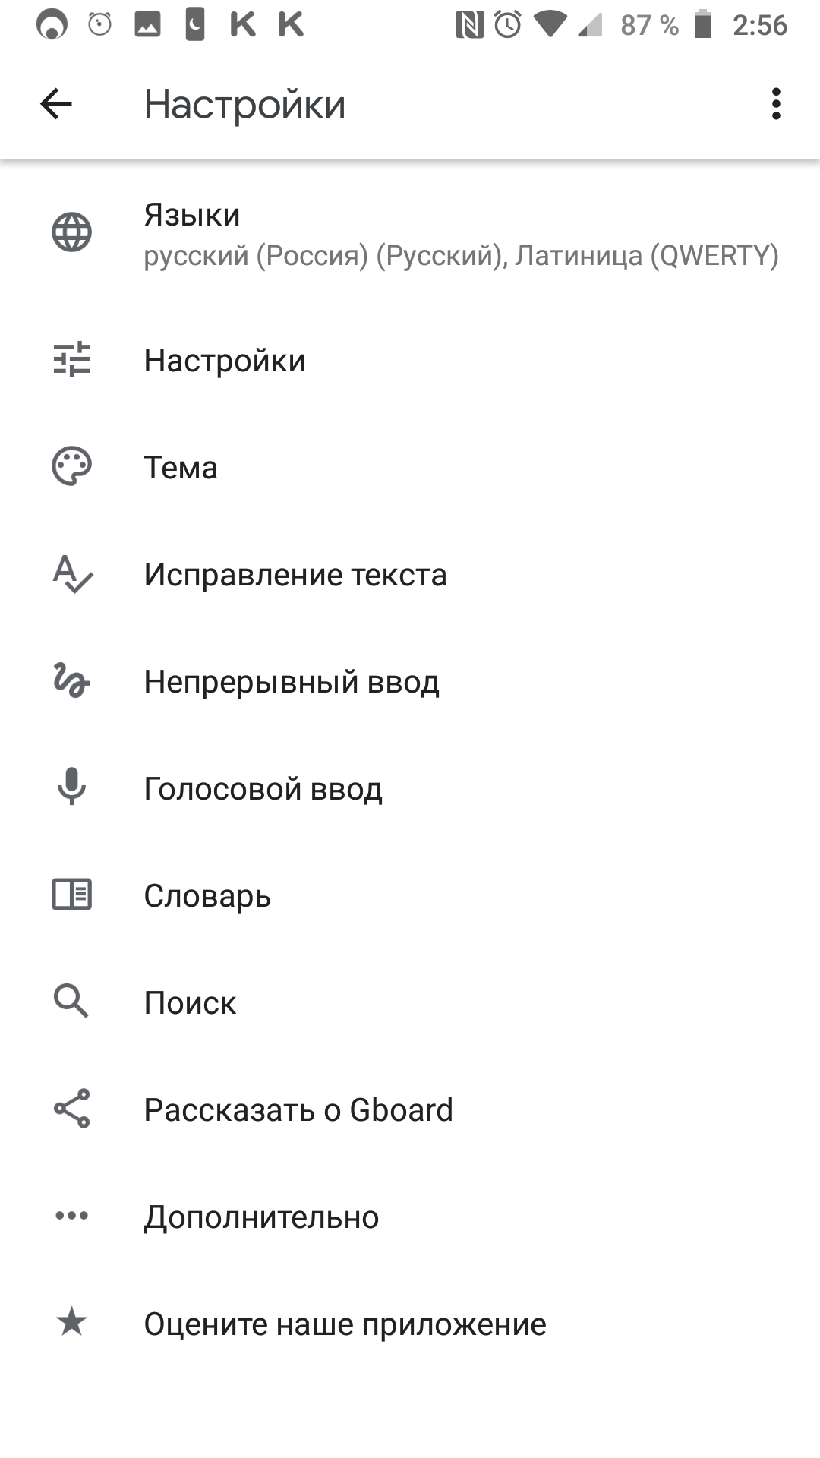Tap the sliders icon beside Настройки

click(x=71, y=360)
